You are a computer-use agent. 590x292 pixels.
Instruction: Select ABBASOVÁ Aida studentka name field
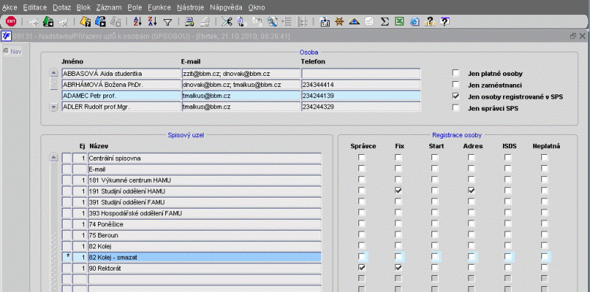(121, 74)
